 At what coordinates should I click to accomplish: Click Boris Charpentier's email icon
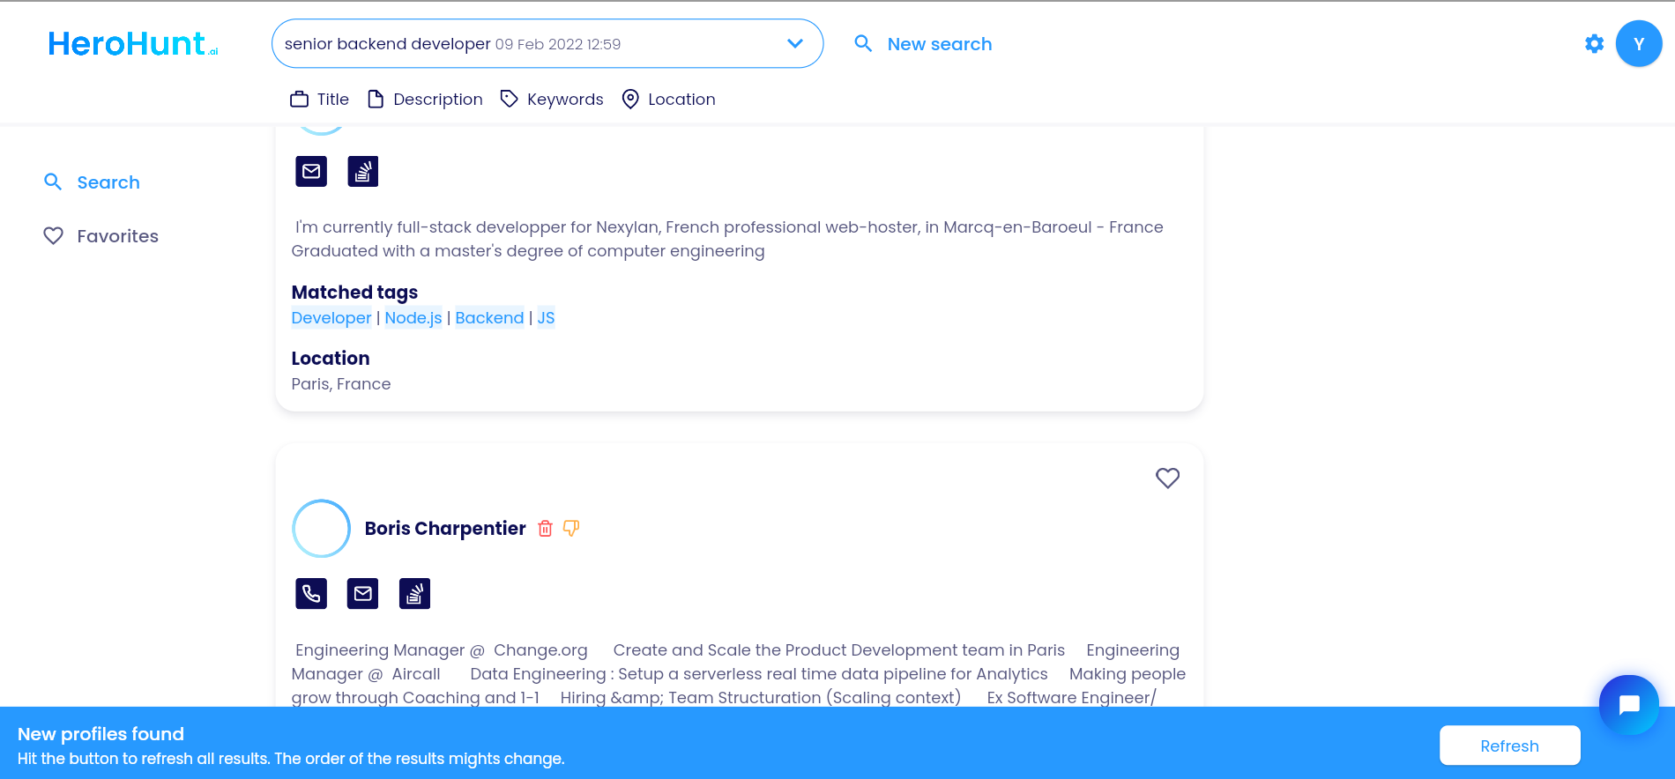(x=363, y=594)
